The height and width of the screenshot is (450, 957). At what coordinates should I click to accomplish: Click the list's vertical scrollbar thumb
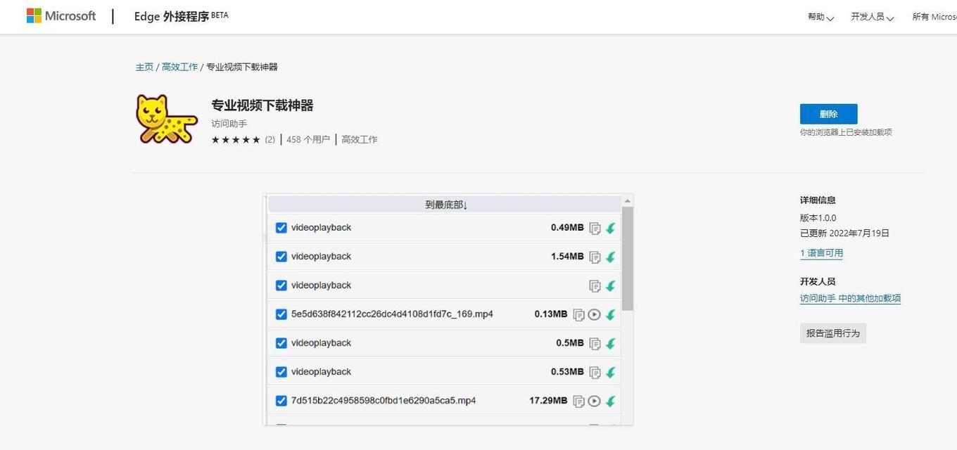(628, 259)
